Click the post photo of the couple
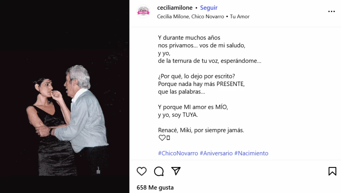 click(x=65, y=96)
